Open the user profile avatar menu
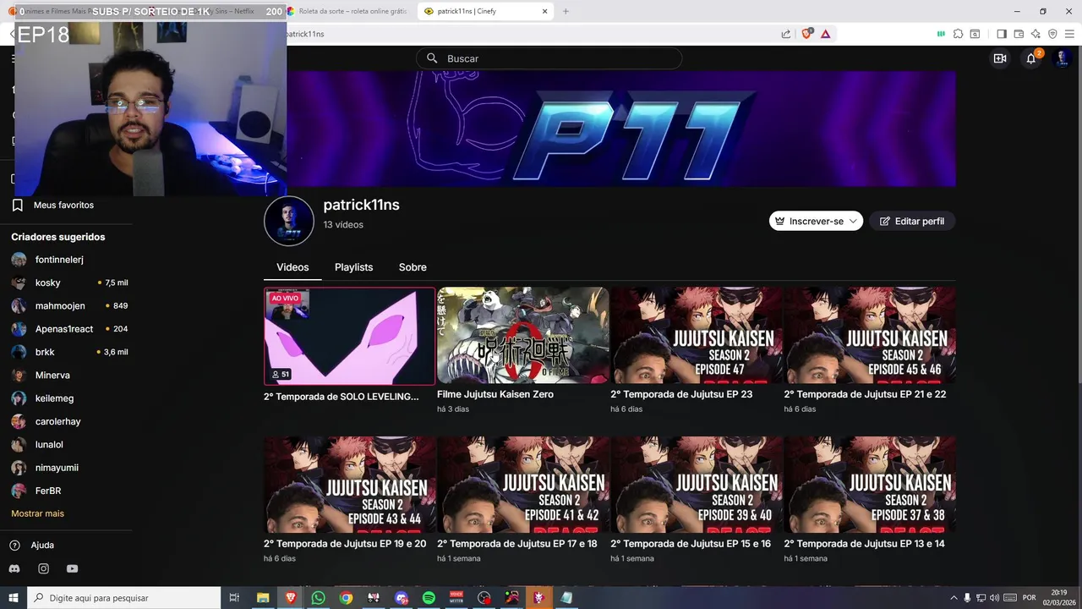Screen dimensions: 1082x609 coord(1063,58)
